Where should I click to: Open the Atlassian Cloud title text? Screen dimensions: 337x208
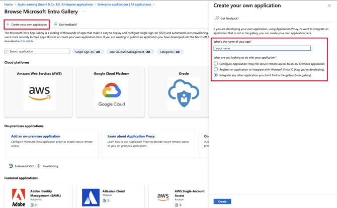point(114,191)
